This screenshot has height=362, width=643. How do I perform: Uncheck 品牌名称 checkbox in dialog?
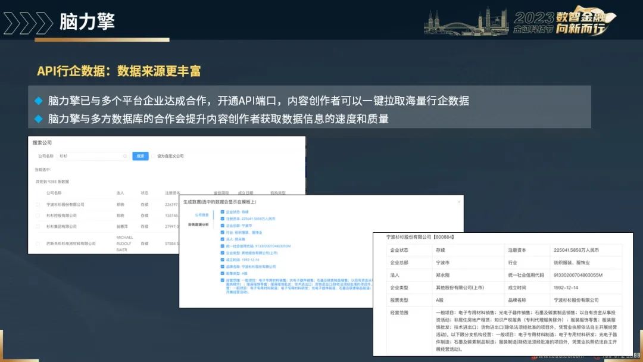coord(222,267)
